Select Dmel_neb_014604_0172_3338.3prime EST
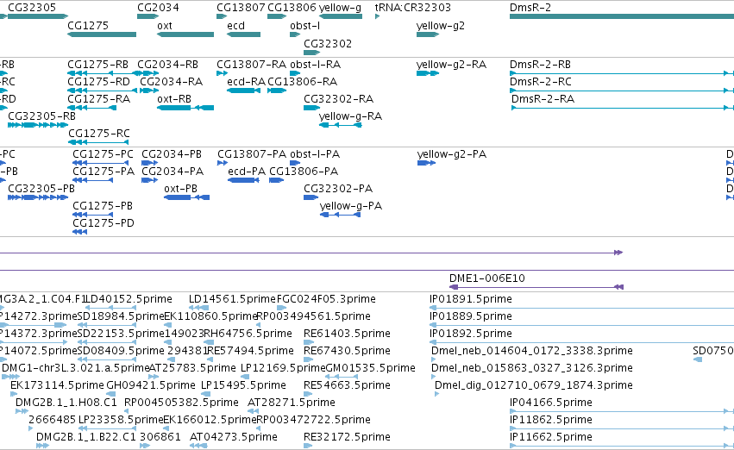Image resolution: width=734 pixels, height=450 pixels. [433, 359]
